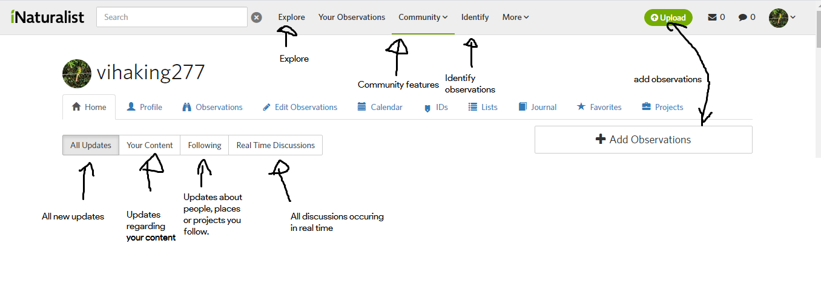This screenshot has width=821, height=298.
Task: Click the Calendar icon
Action: pyautogui.click(x=361, y=107)
